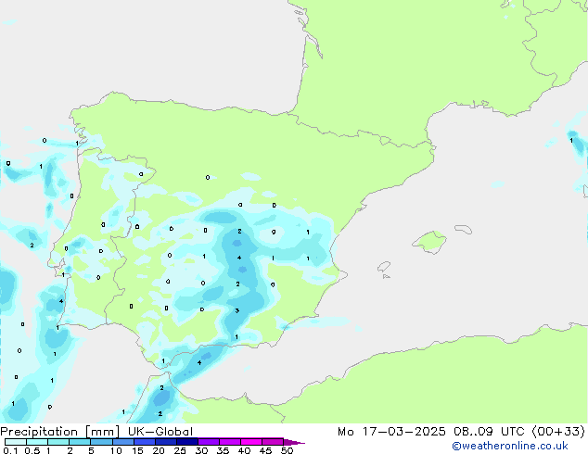Image resolution: width=588 pixels, height=454 pixels.
Task: Click the "20" legend scale label
Action: pos(159,450)
